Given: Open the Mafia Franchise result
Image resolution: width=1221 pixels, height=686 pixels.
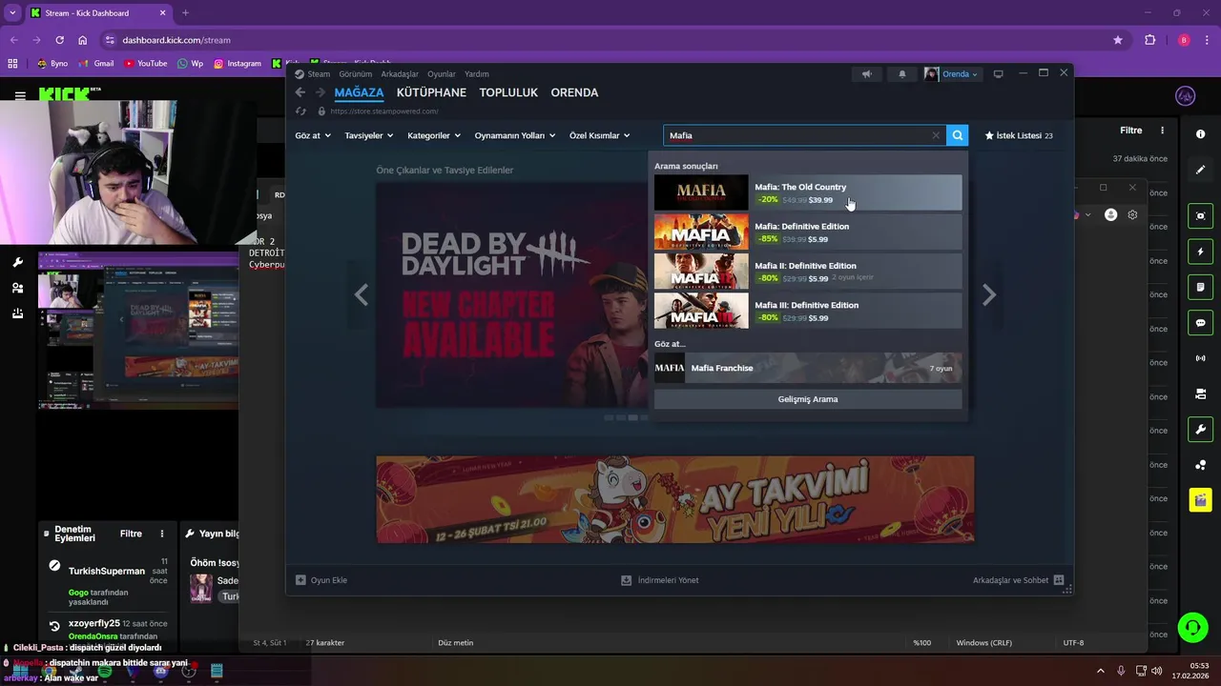Looking at the screenshot, I should (x=808, y=368).
